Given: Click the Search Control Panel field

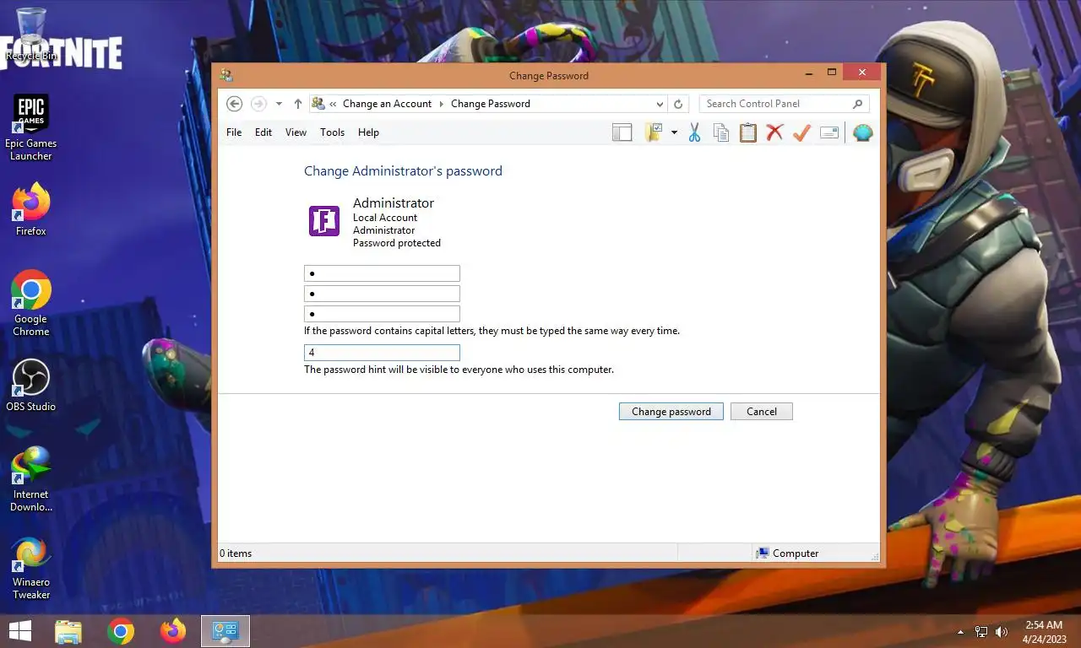Looking at the screenshot, I should 784,104.
